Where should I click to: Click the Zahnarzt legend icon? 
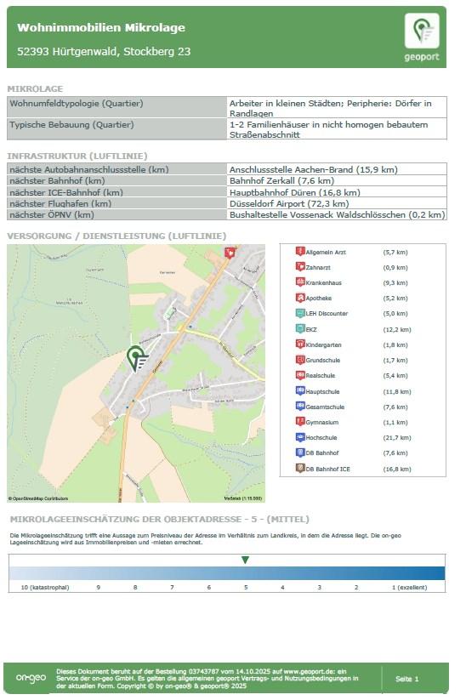click(300, 266)
